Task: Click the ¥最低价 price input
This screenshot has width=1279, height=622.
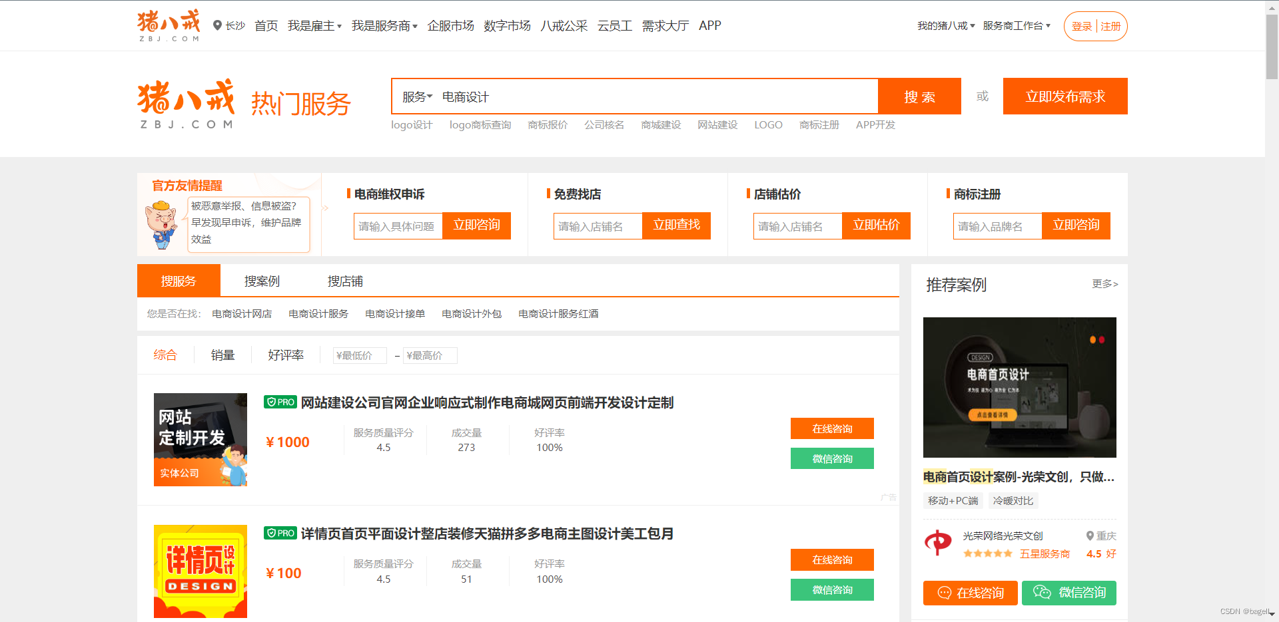Action: tap(360, 355)
